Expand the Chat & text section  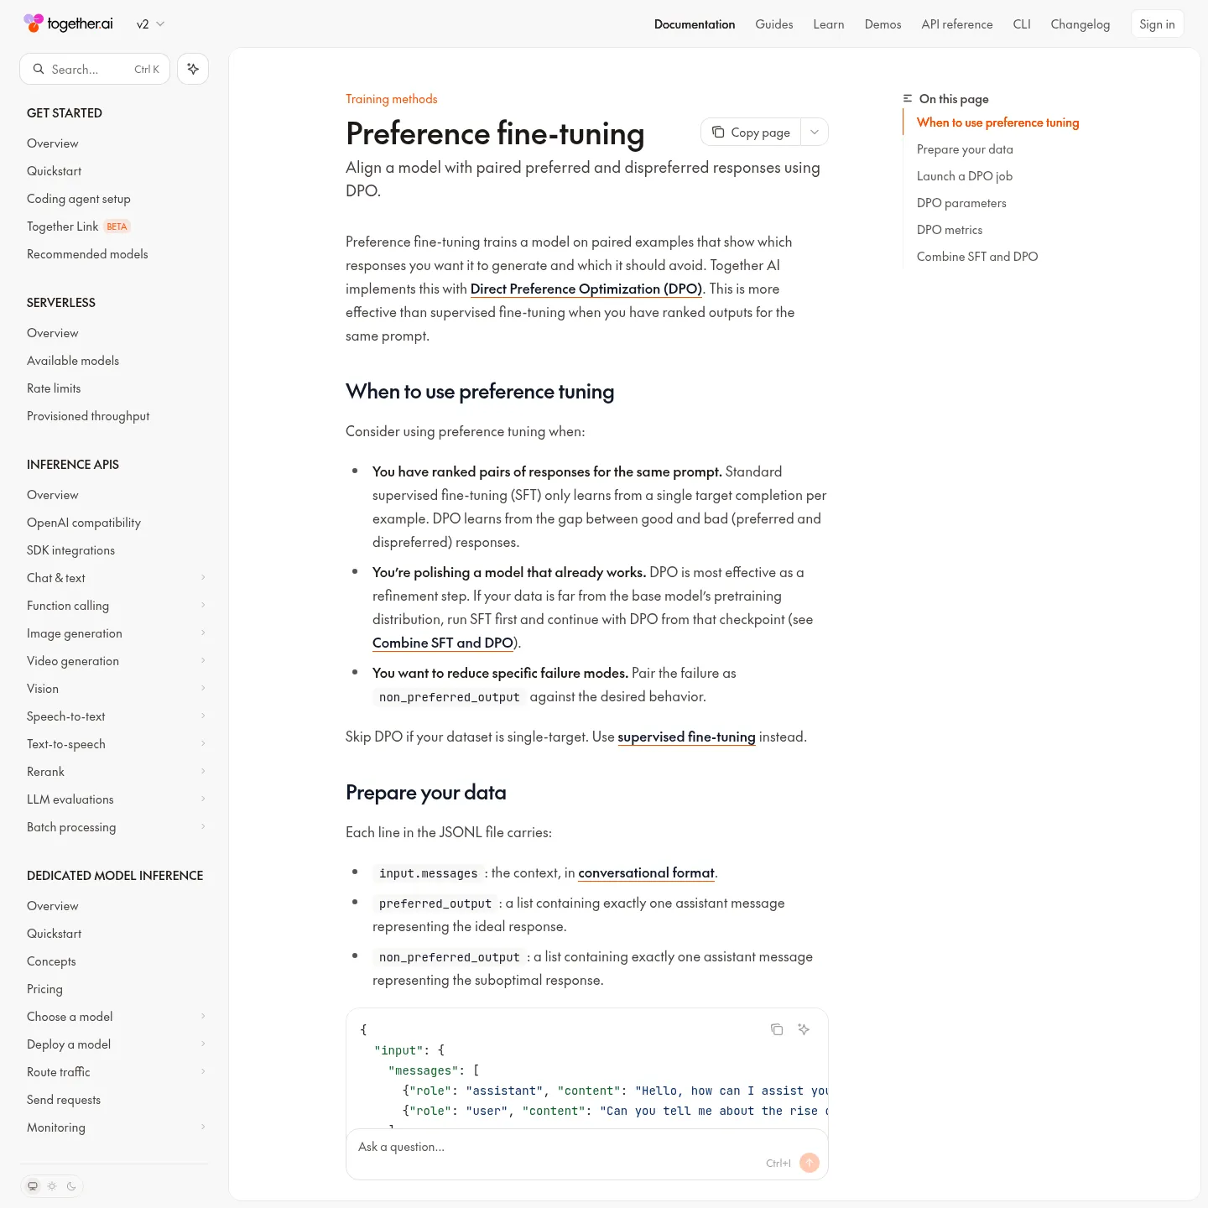116,578
